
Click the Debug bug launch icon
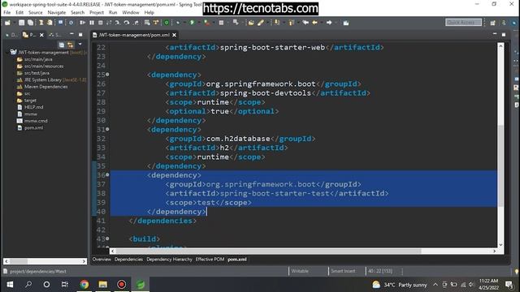pyautogui.click(x=178, y=23)
